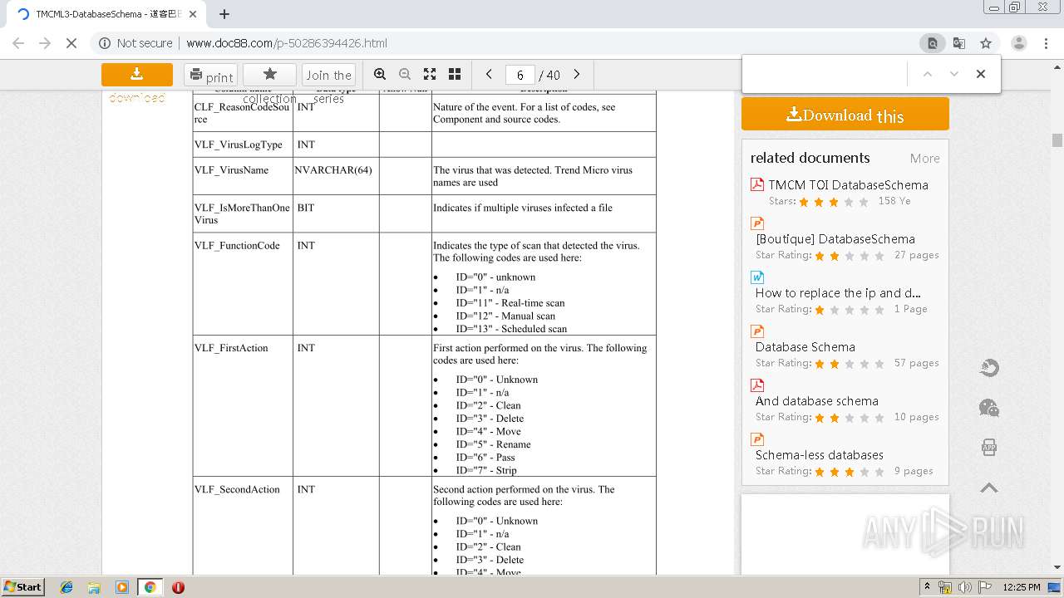Select the VLF_VirusName table cell

243,176
